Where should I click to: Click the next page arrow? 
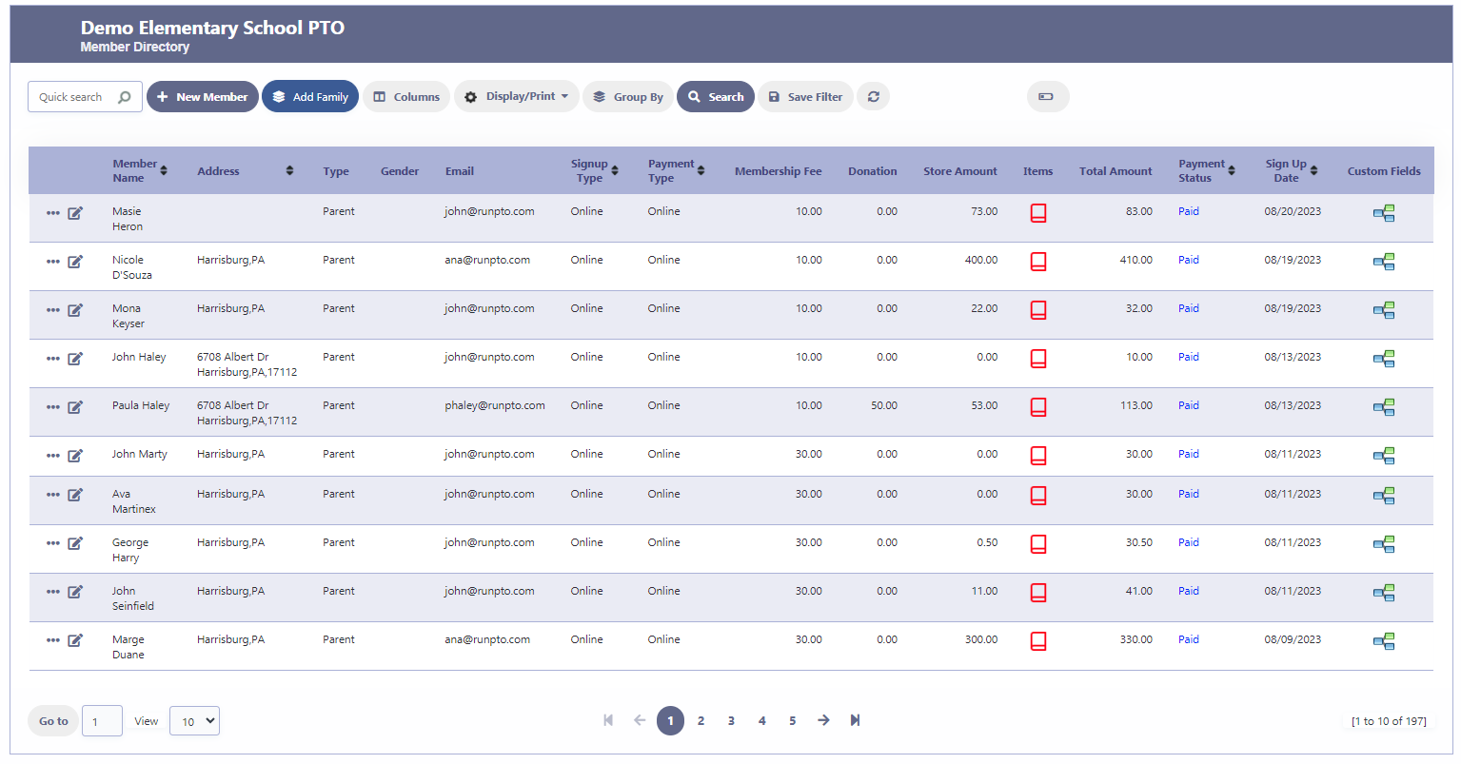pyautogui.click(x=823, y=720)
